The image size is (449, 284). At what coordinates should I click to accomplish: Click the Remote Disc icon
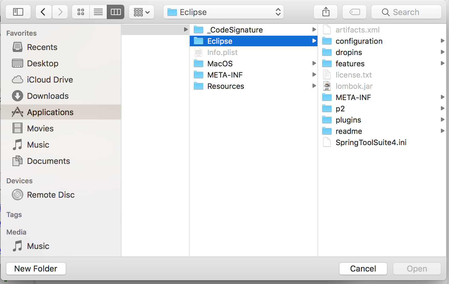(x=18, y=195)
